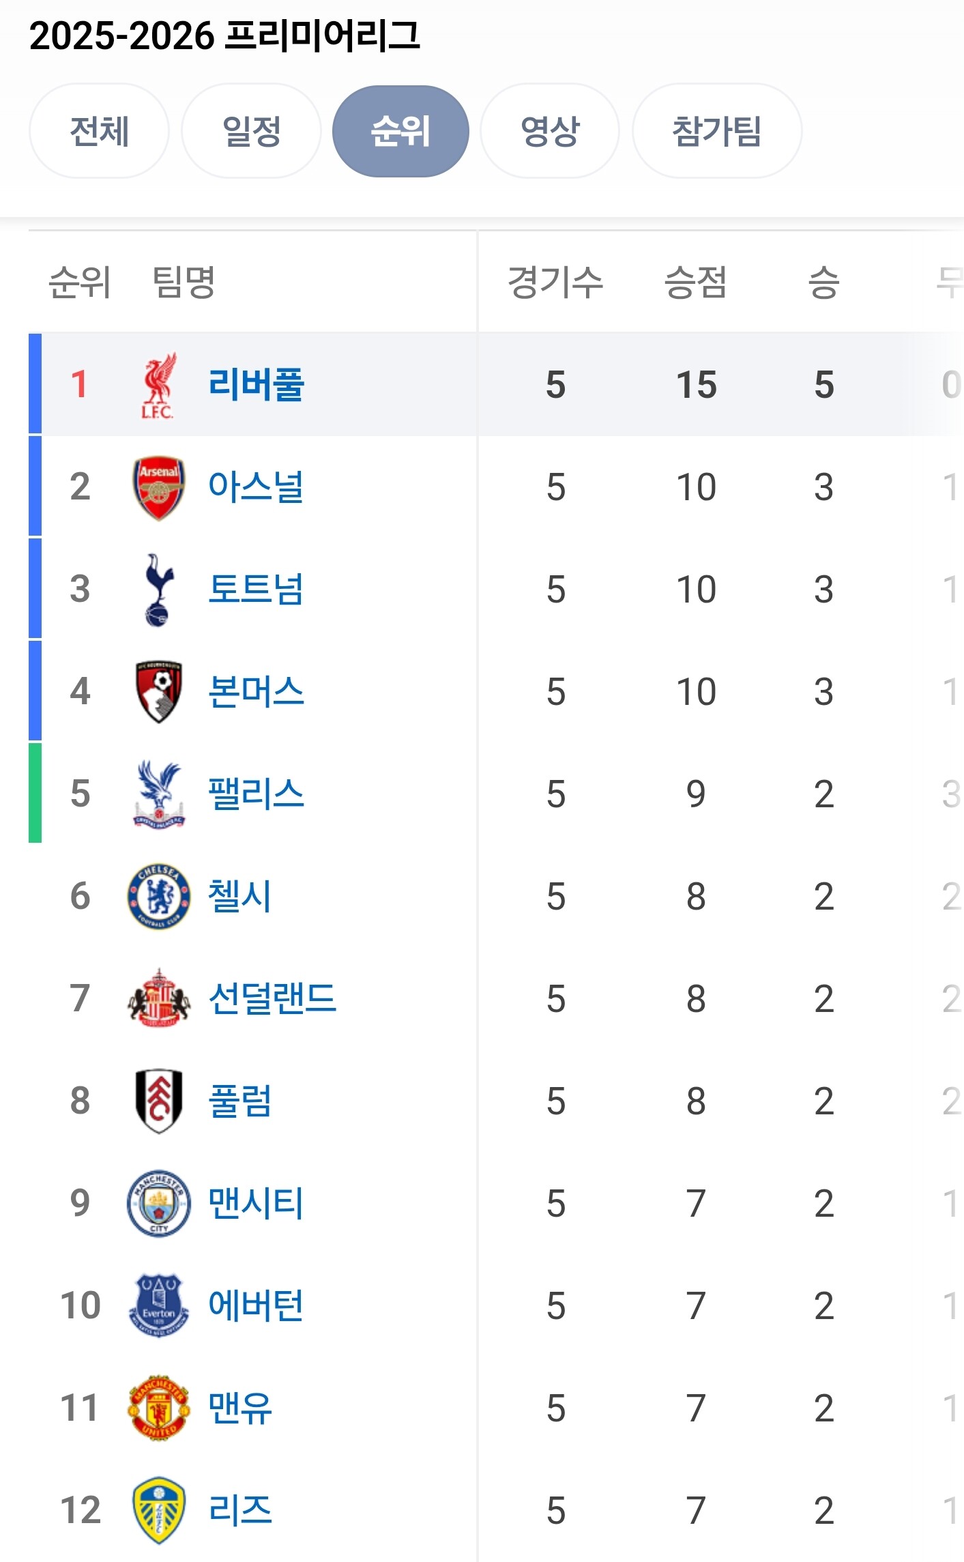Open the 리버풀 team link
964x1562 pixels.
point(256,385)
